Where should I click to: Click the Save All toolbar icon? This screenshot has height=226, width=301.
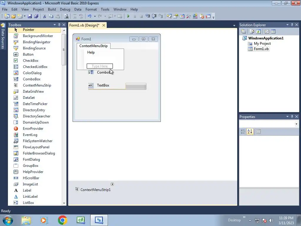pos(36,16)
